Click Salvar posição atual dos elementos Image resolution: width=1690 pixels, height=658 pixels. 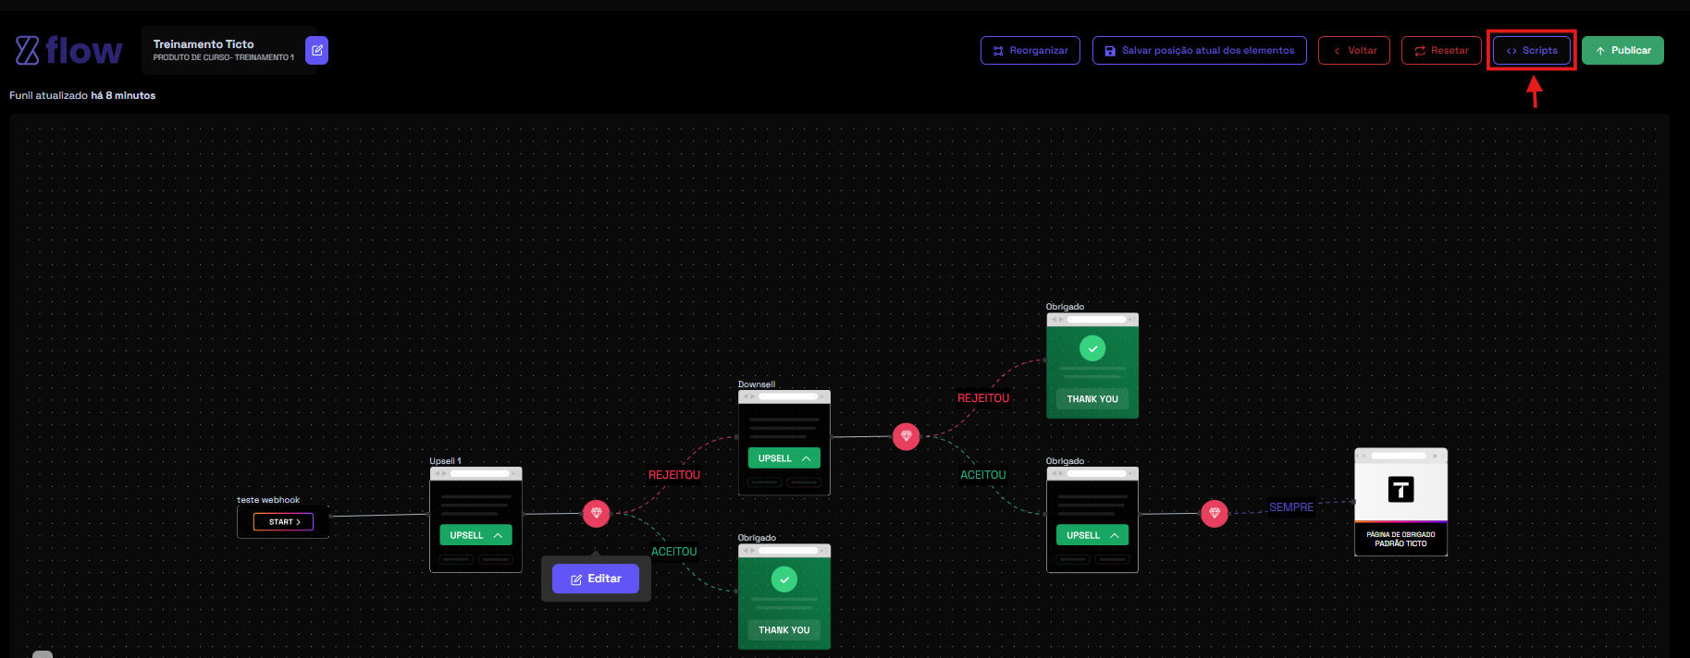point(1199,51)
